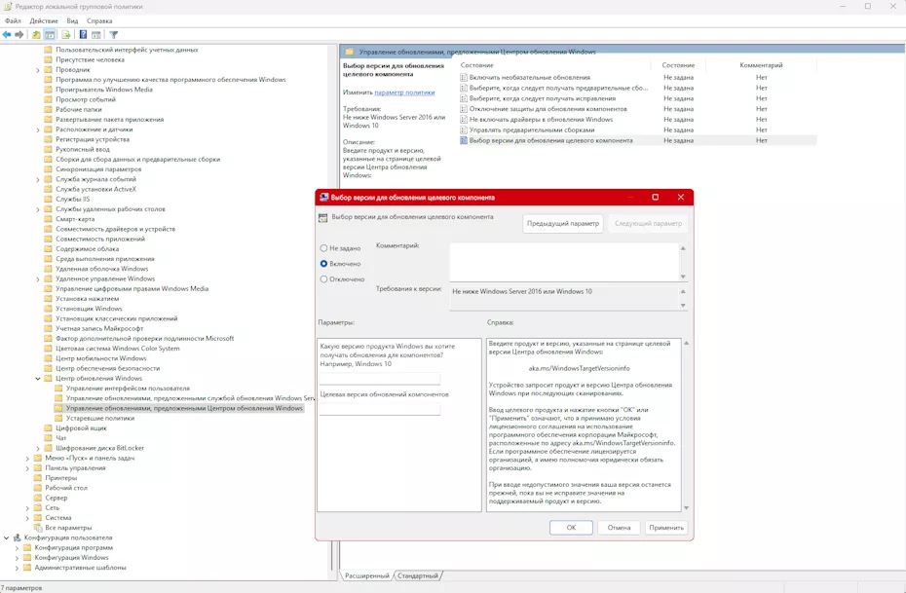The width and height of the screenshot is (906, 593).
Task: Click the show/hide console tree icon
Action: click(x=50, y=35)
